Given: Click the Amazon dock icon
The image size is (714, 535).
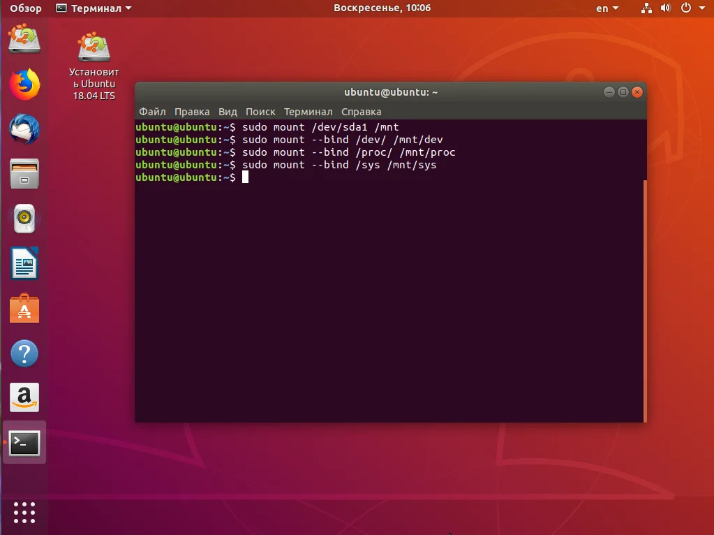Looking at the screenshot, I should coord(24,397).
